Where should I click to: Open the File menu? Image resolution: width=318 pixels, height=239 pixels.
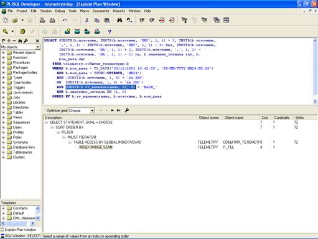point(11,11)
